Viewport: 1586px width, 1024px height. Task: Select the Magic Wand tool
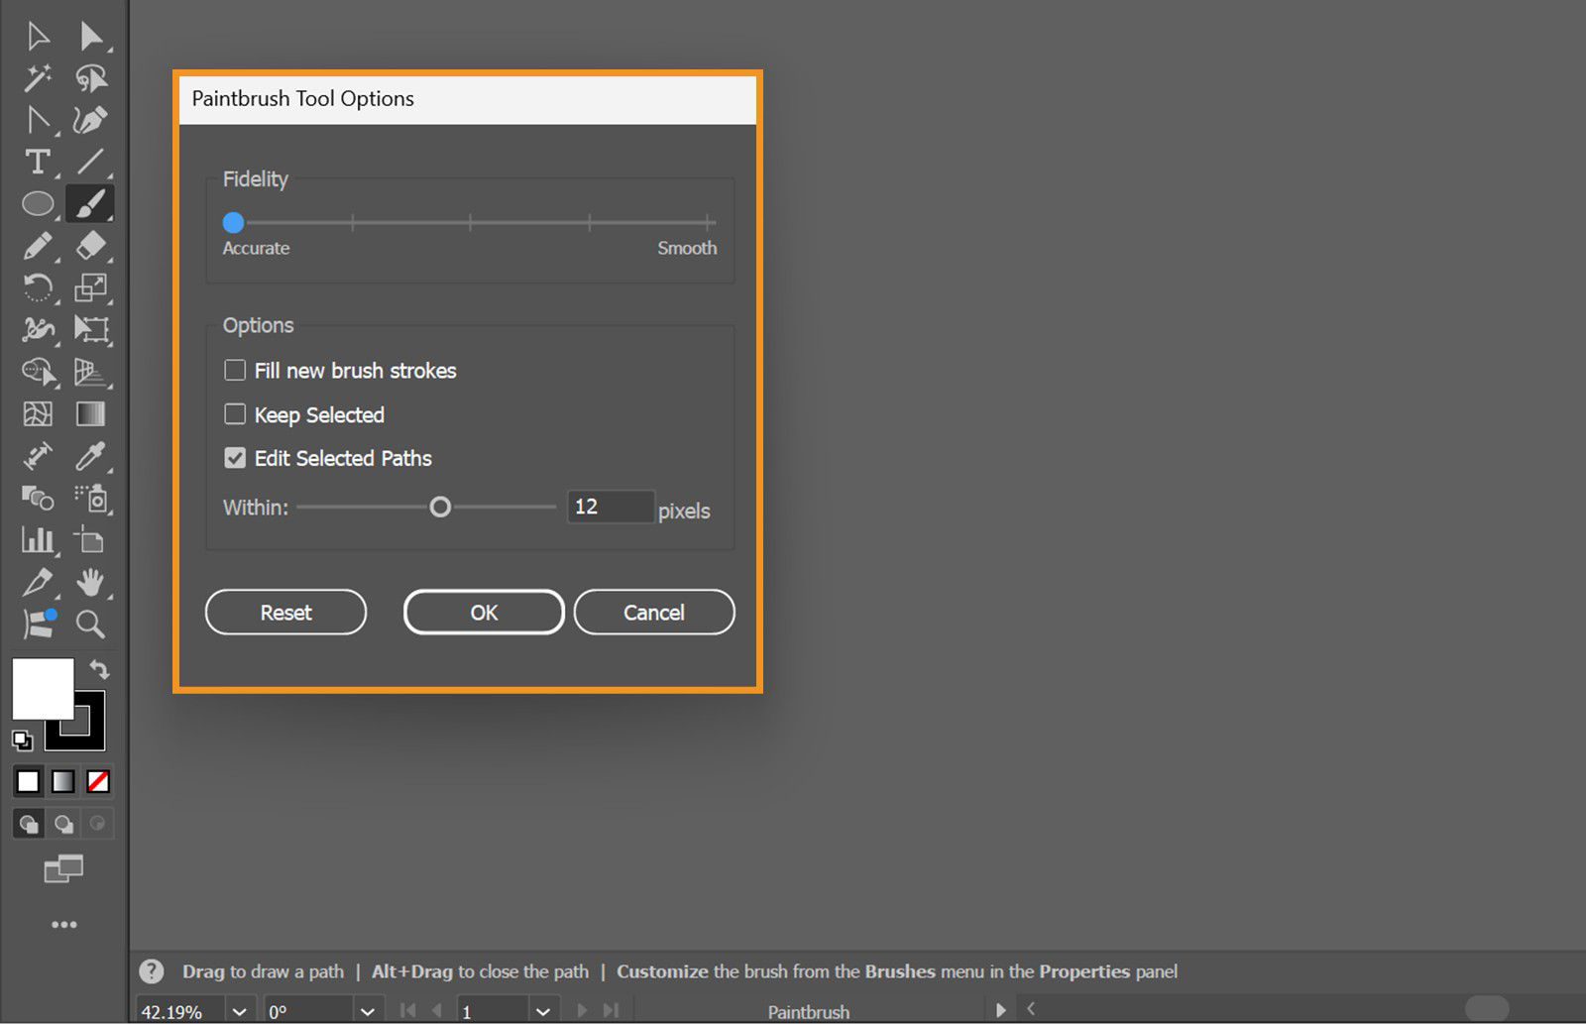pyautogui.click(x=38, y=78)
